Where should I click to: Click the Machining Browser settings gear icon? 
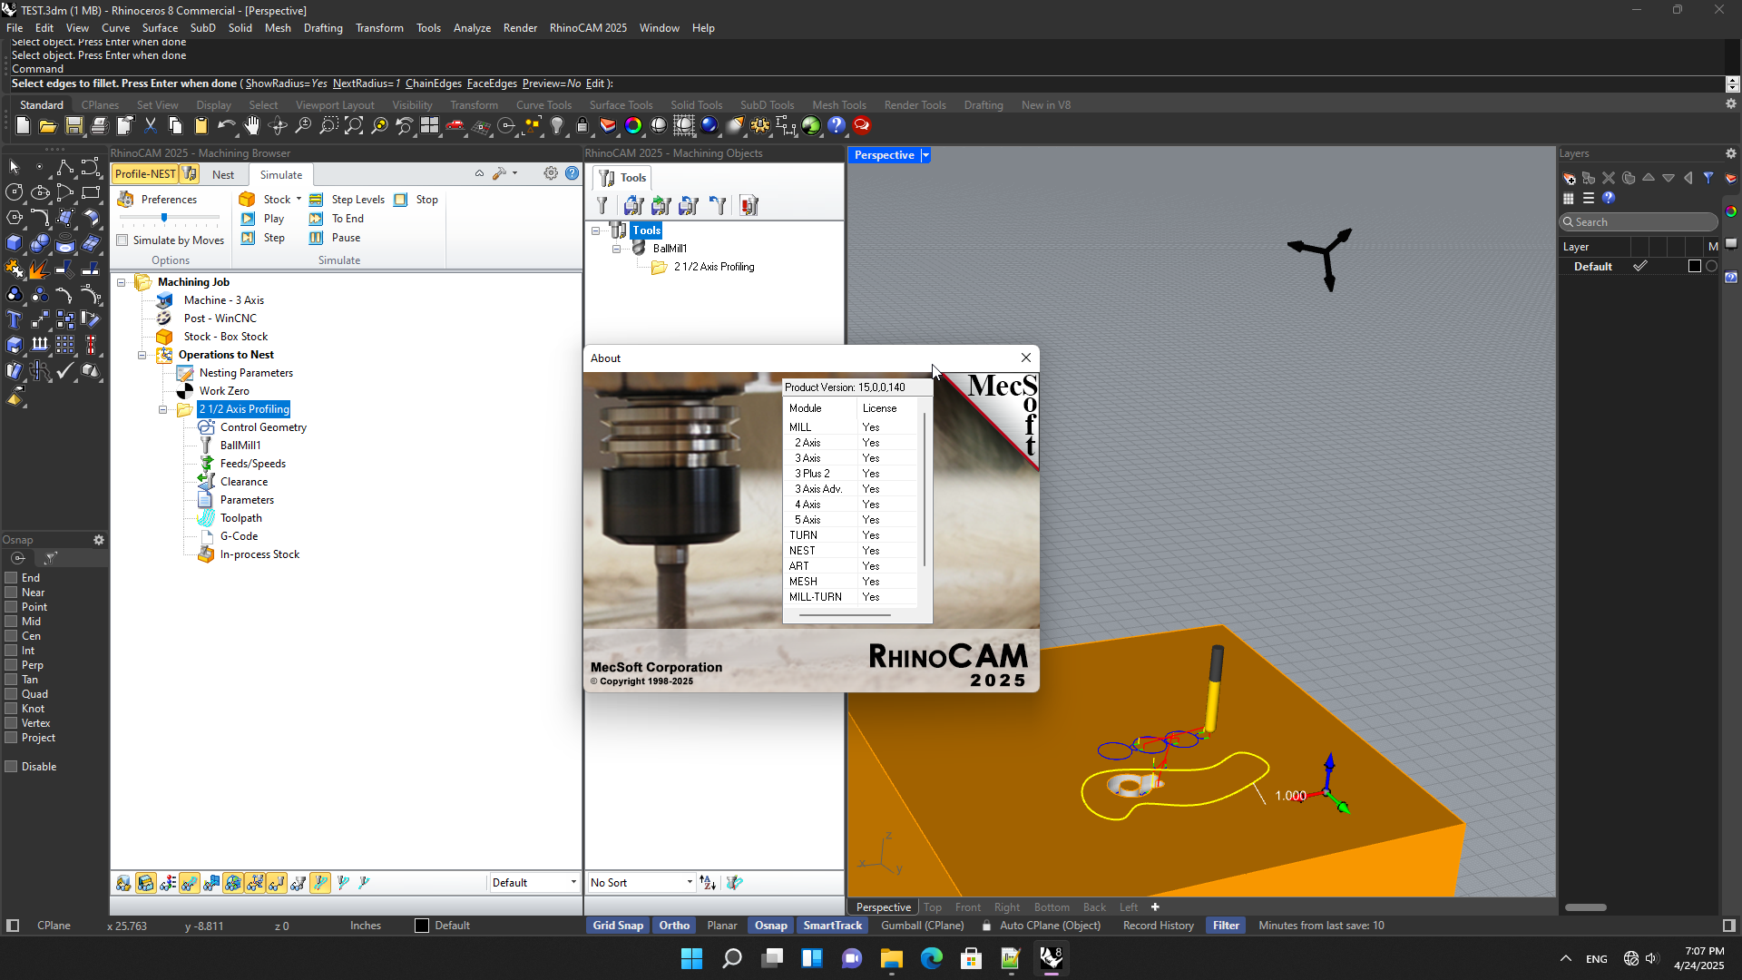[x=551, y=173]
